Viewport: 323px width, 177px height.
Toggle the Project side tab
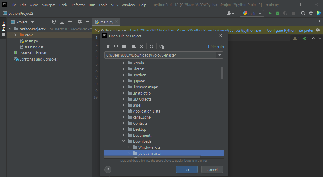[x=3, y=28]
